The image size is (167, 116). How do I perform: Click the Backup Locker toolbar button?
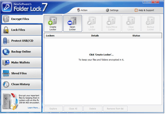click(x=151, y=23)
